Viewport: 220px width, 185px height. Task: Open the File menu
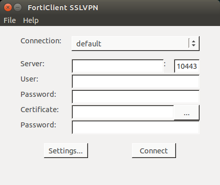coord(10,20)
